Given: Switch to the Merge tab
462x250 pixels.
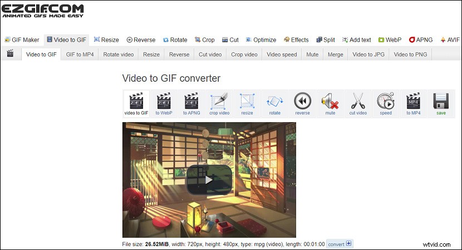Looking at the screenshot, I should 336,54.
